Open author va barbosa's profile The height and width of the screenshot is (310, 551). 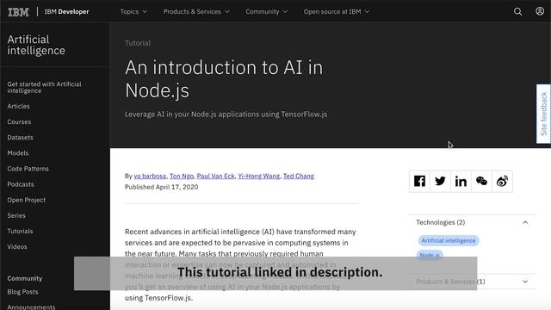click(150, 176)
